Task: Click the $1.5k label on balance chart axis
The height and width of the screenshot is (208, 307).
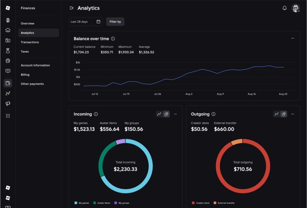Action: [77, 70]
